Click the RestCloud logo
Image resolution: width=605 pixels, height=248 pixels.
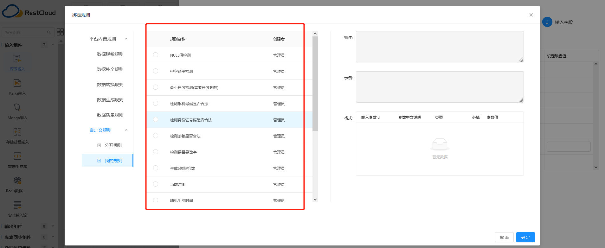tap(29, 12)
